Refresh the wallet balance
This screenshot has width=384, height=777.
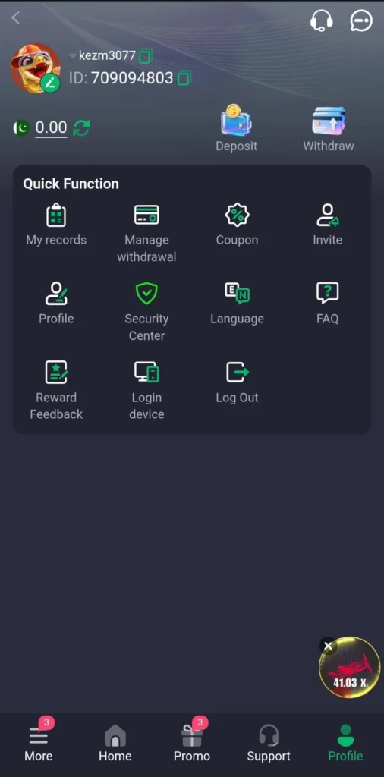[x=81, y=127]
